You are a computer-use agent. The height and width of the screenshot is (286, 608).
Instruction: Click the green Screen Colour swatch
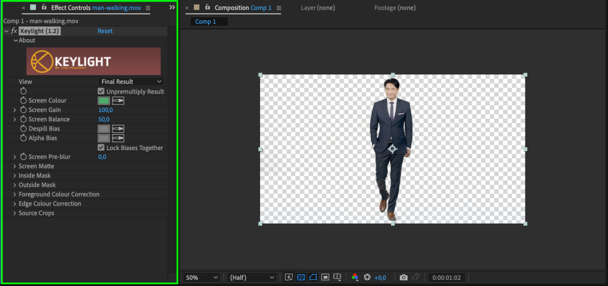[x=104, y=101]
